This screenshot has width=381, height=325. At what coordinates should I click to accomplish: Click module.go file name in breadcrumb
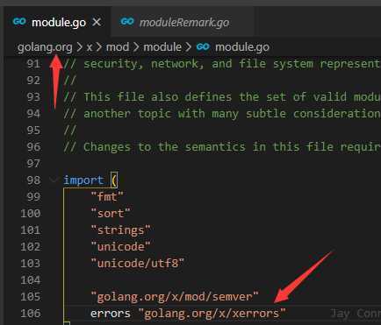tap(242, 47)
